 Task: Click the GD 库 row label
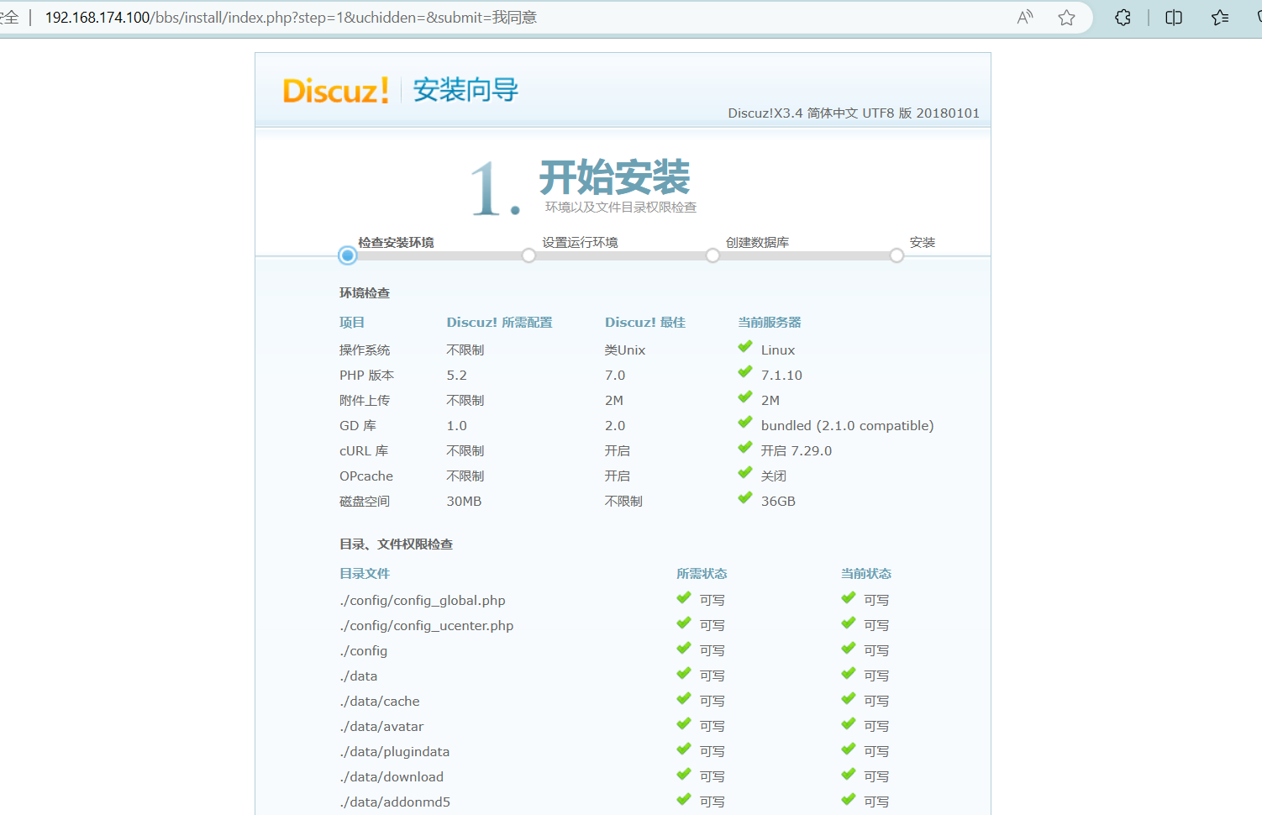358,426
